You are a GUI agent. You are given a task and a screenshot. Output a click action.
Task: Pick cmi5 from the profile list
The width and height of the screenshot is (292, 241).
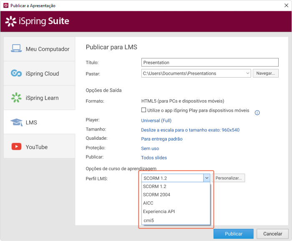tap(176, 220)
